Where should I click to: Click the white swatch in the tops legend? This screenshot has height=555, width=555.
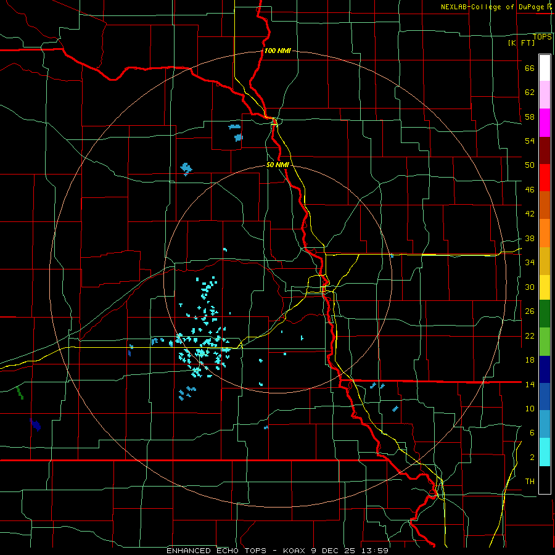[x=545, y=68]
